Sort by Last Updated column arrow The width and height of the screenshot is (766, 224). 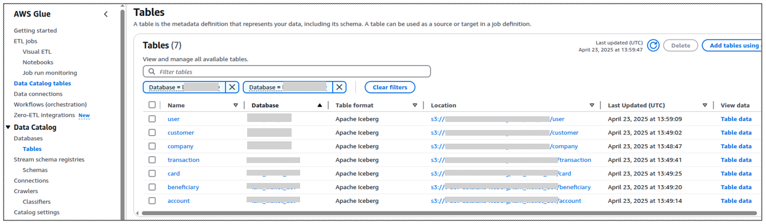click(705, 105)
